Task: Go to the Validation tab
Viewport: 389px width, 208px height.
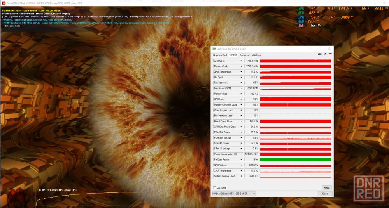Action: pos(256,55)
